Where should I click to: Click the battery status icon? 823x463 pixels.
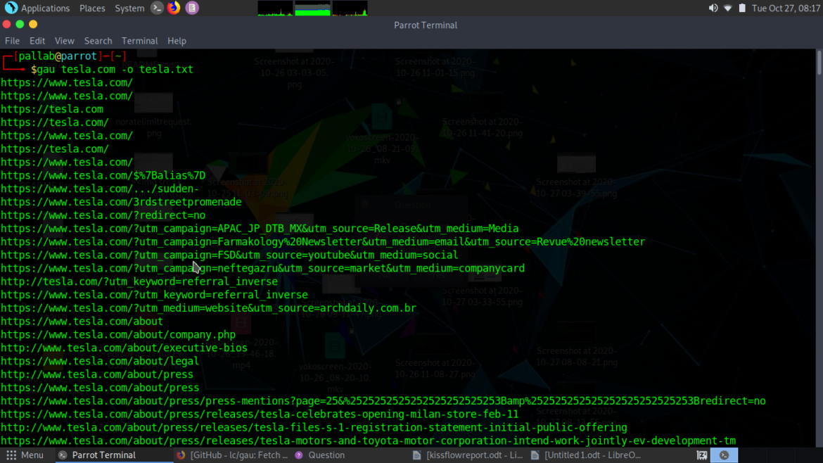coord(742,8)
